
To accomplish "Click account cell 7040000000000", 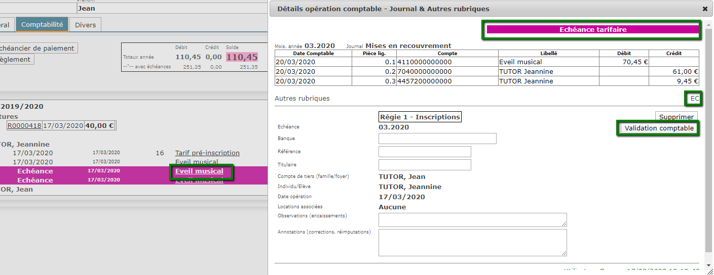I will point(447,71).
